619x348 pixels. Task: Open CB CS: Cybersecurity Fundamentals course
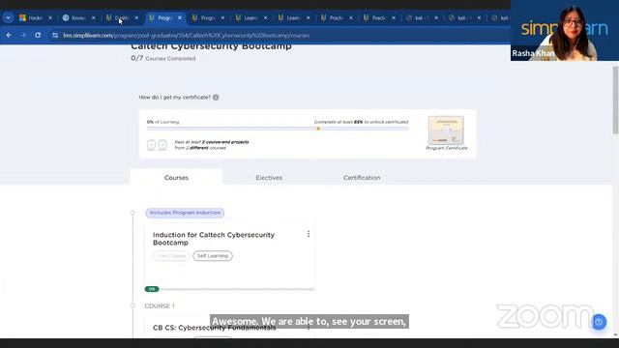[x=214, y=328]
